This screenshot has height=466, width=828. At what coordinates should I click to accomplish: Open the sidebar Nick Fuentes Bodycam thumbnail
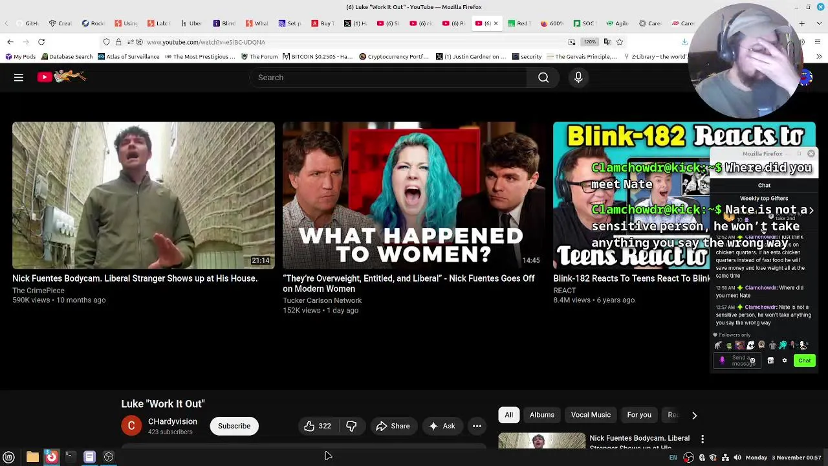point(542,441)
